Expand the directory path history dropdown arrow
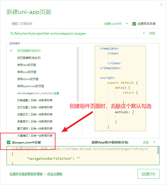The width and height of the screenshot is (166, 185). point(144,33)
